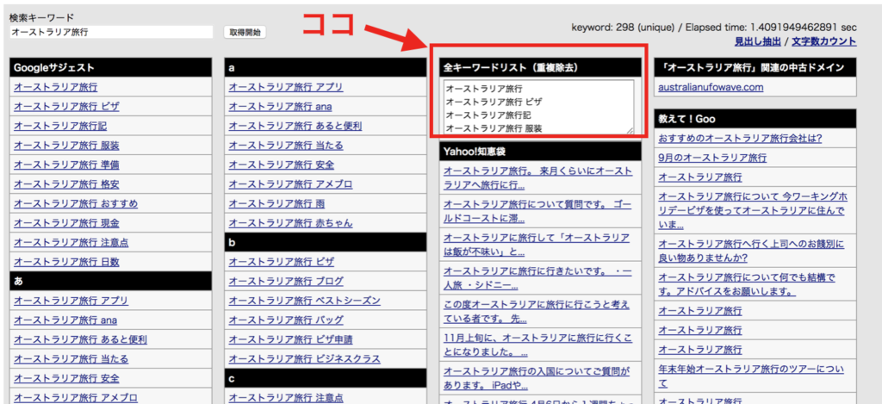882x404 pixels.
Task: Open おすすめのオーストラリア旅行会社は? link
Action: click(x=740, y=139)
